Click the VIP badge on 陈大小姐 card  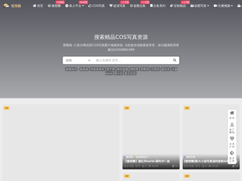(187, 108)
